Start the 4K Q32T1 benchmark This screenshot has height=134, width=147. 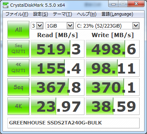point(18,68)
